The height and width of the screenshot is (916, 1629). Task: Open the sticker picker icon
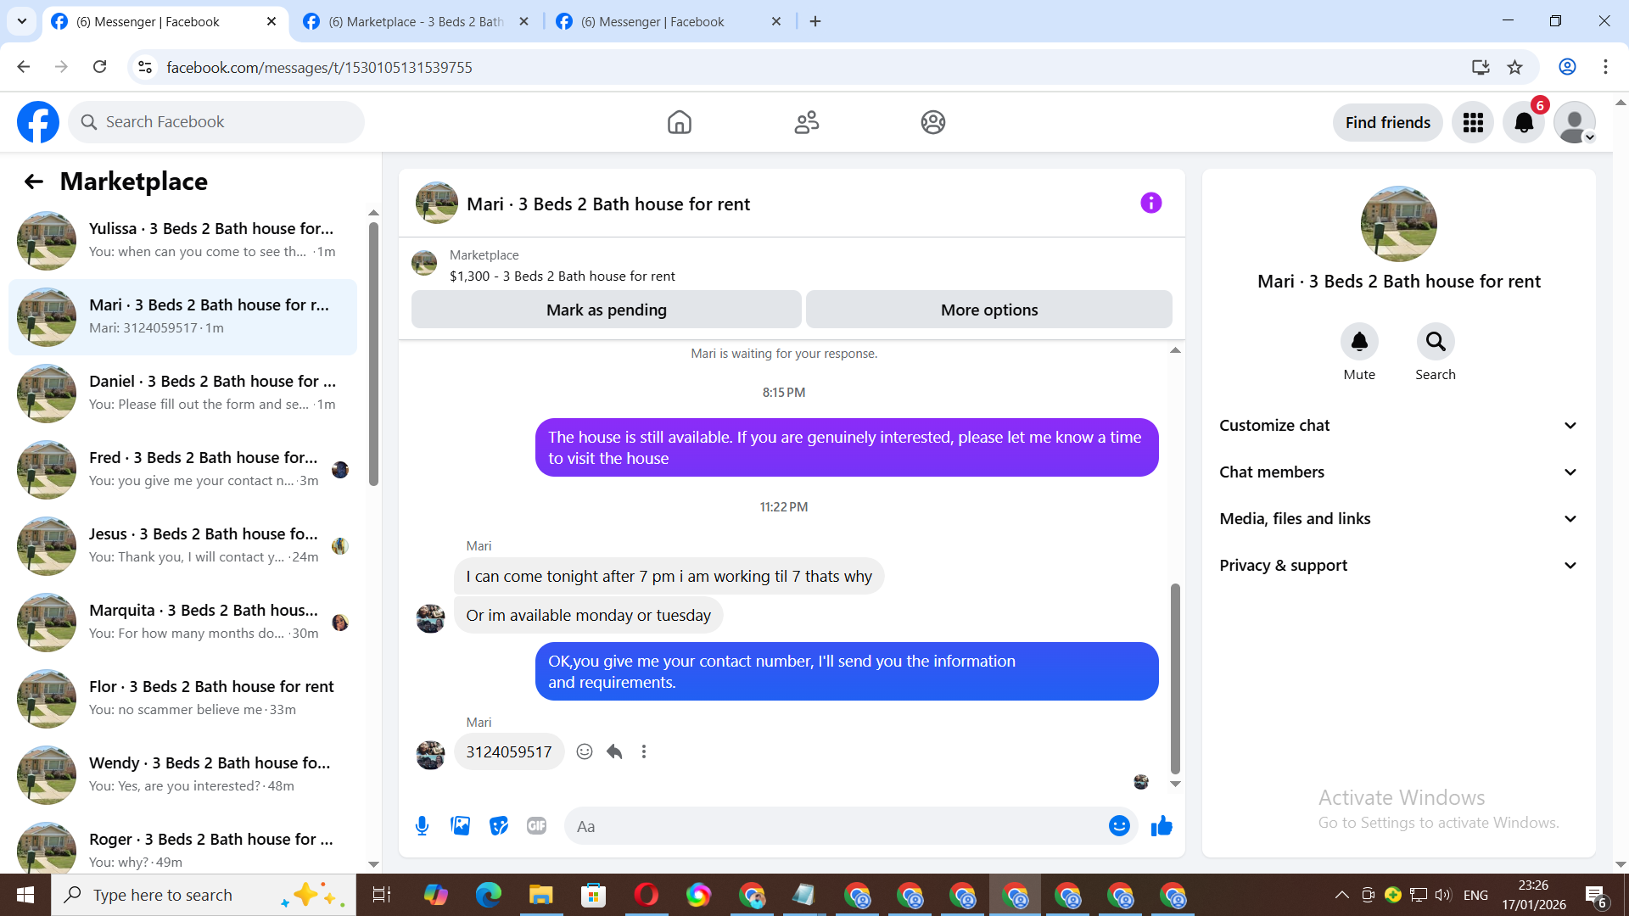point(499,826)
